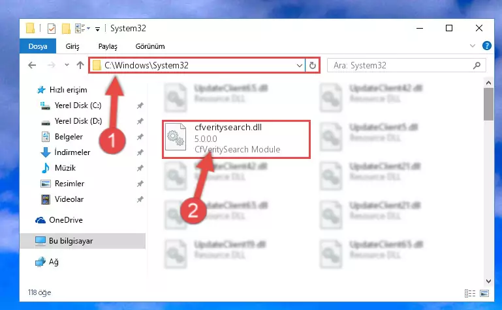Image resolution: width=502 pixels, height=310 pixels.
Task: Minimize the System32 window
Action: point(420,29)
